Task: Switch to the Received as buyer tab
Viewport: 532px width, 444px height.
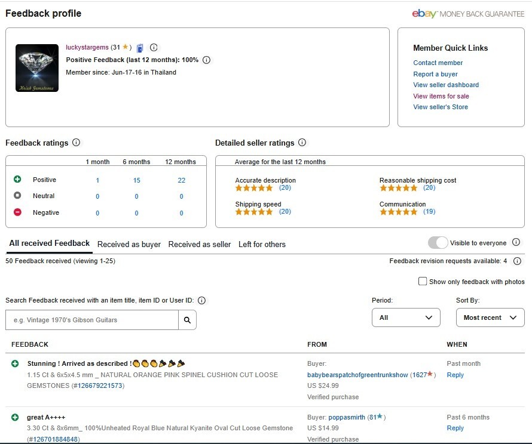Action: pos(129,244)
